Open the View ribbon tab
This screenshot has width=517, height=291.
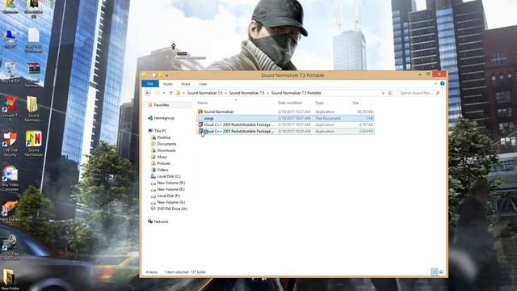(x=203, y=84)
